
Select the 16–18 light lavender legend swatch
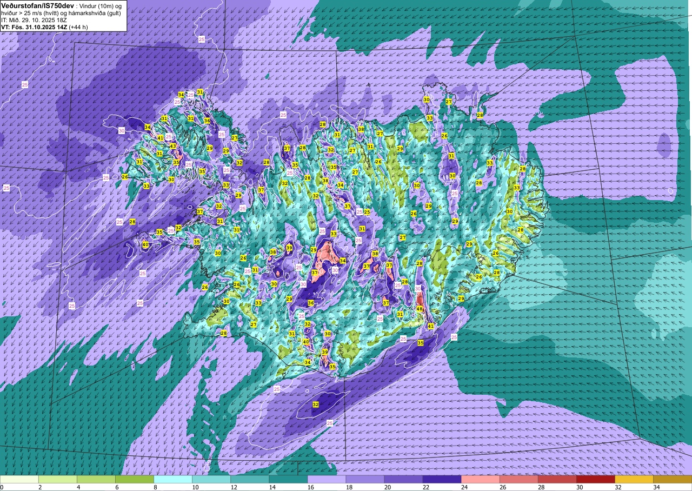pos(327,479)
